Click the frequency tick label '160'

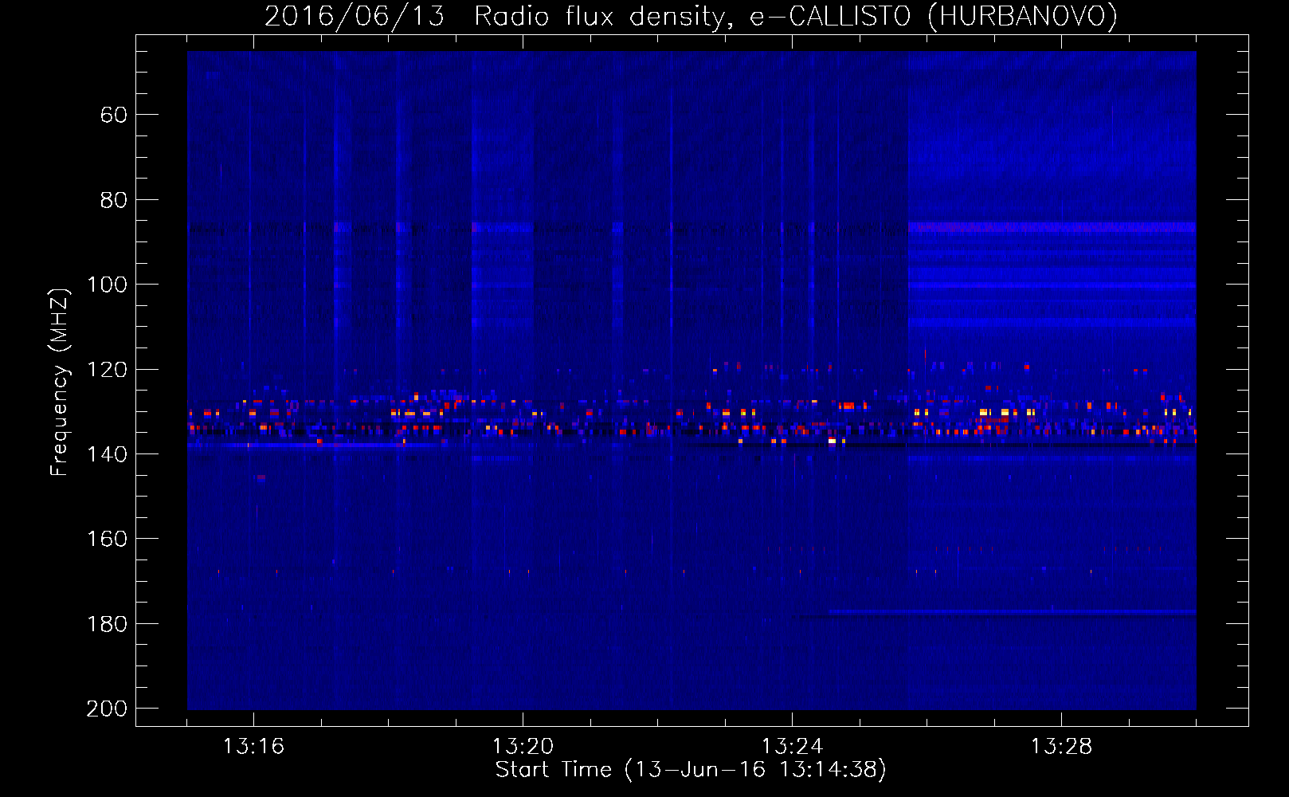coord(108,539)
